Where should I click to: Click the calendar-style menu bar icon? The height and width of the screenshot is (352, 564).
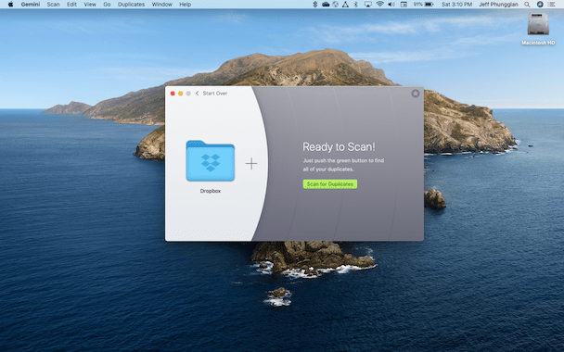404,5
